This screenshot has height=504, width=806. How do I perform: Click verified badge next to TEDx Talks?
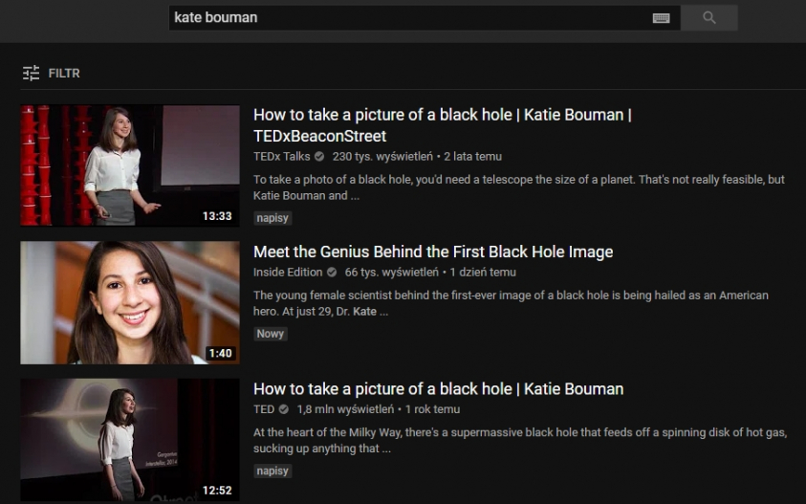click(319, 156)
